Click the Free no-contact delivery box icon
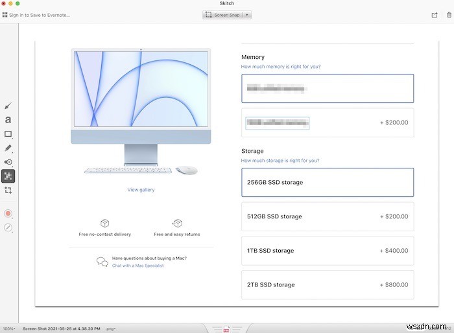Viewport: 454px width, 333px height. coord(105,223)
